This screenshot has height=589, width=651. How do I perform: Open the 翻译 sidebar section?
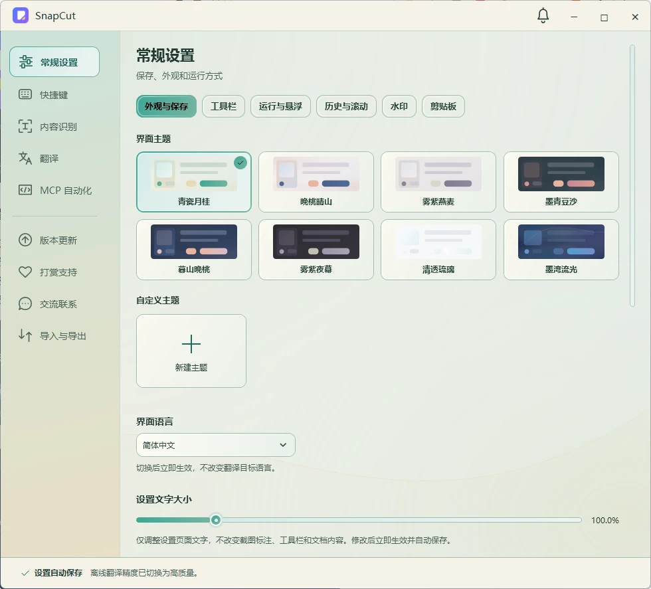pyautogui.click(x=54, y=158)
